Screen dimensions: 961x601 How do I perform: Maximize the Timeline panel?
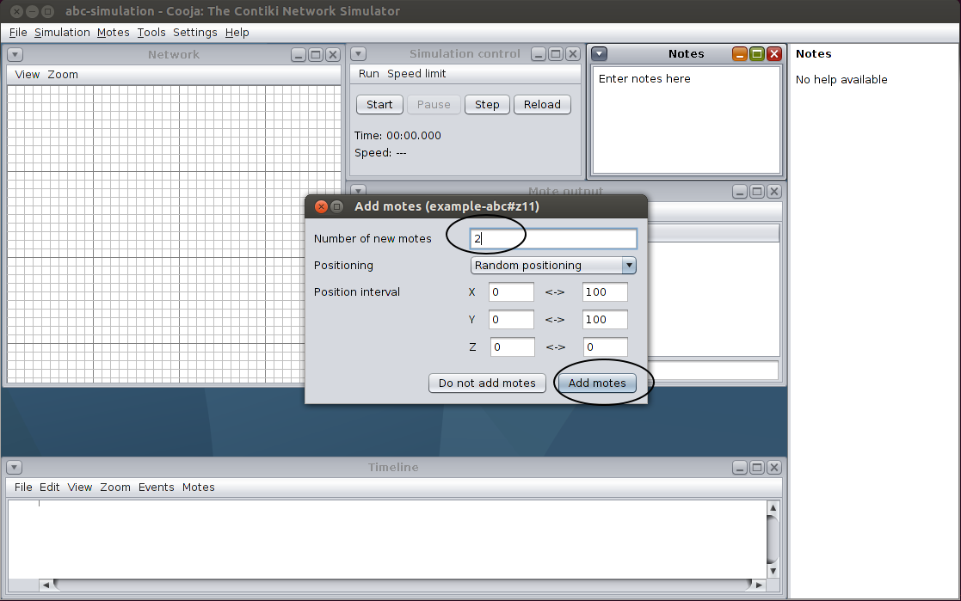click(757, 468)
